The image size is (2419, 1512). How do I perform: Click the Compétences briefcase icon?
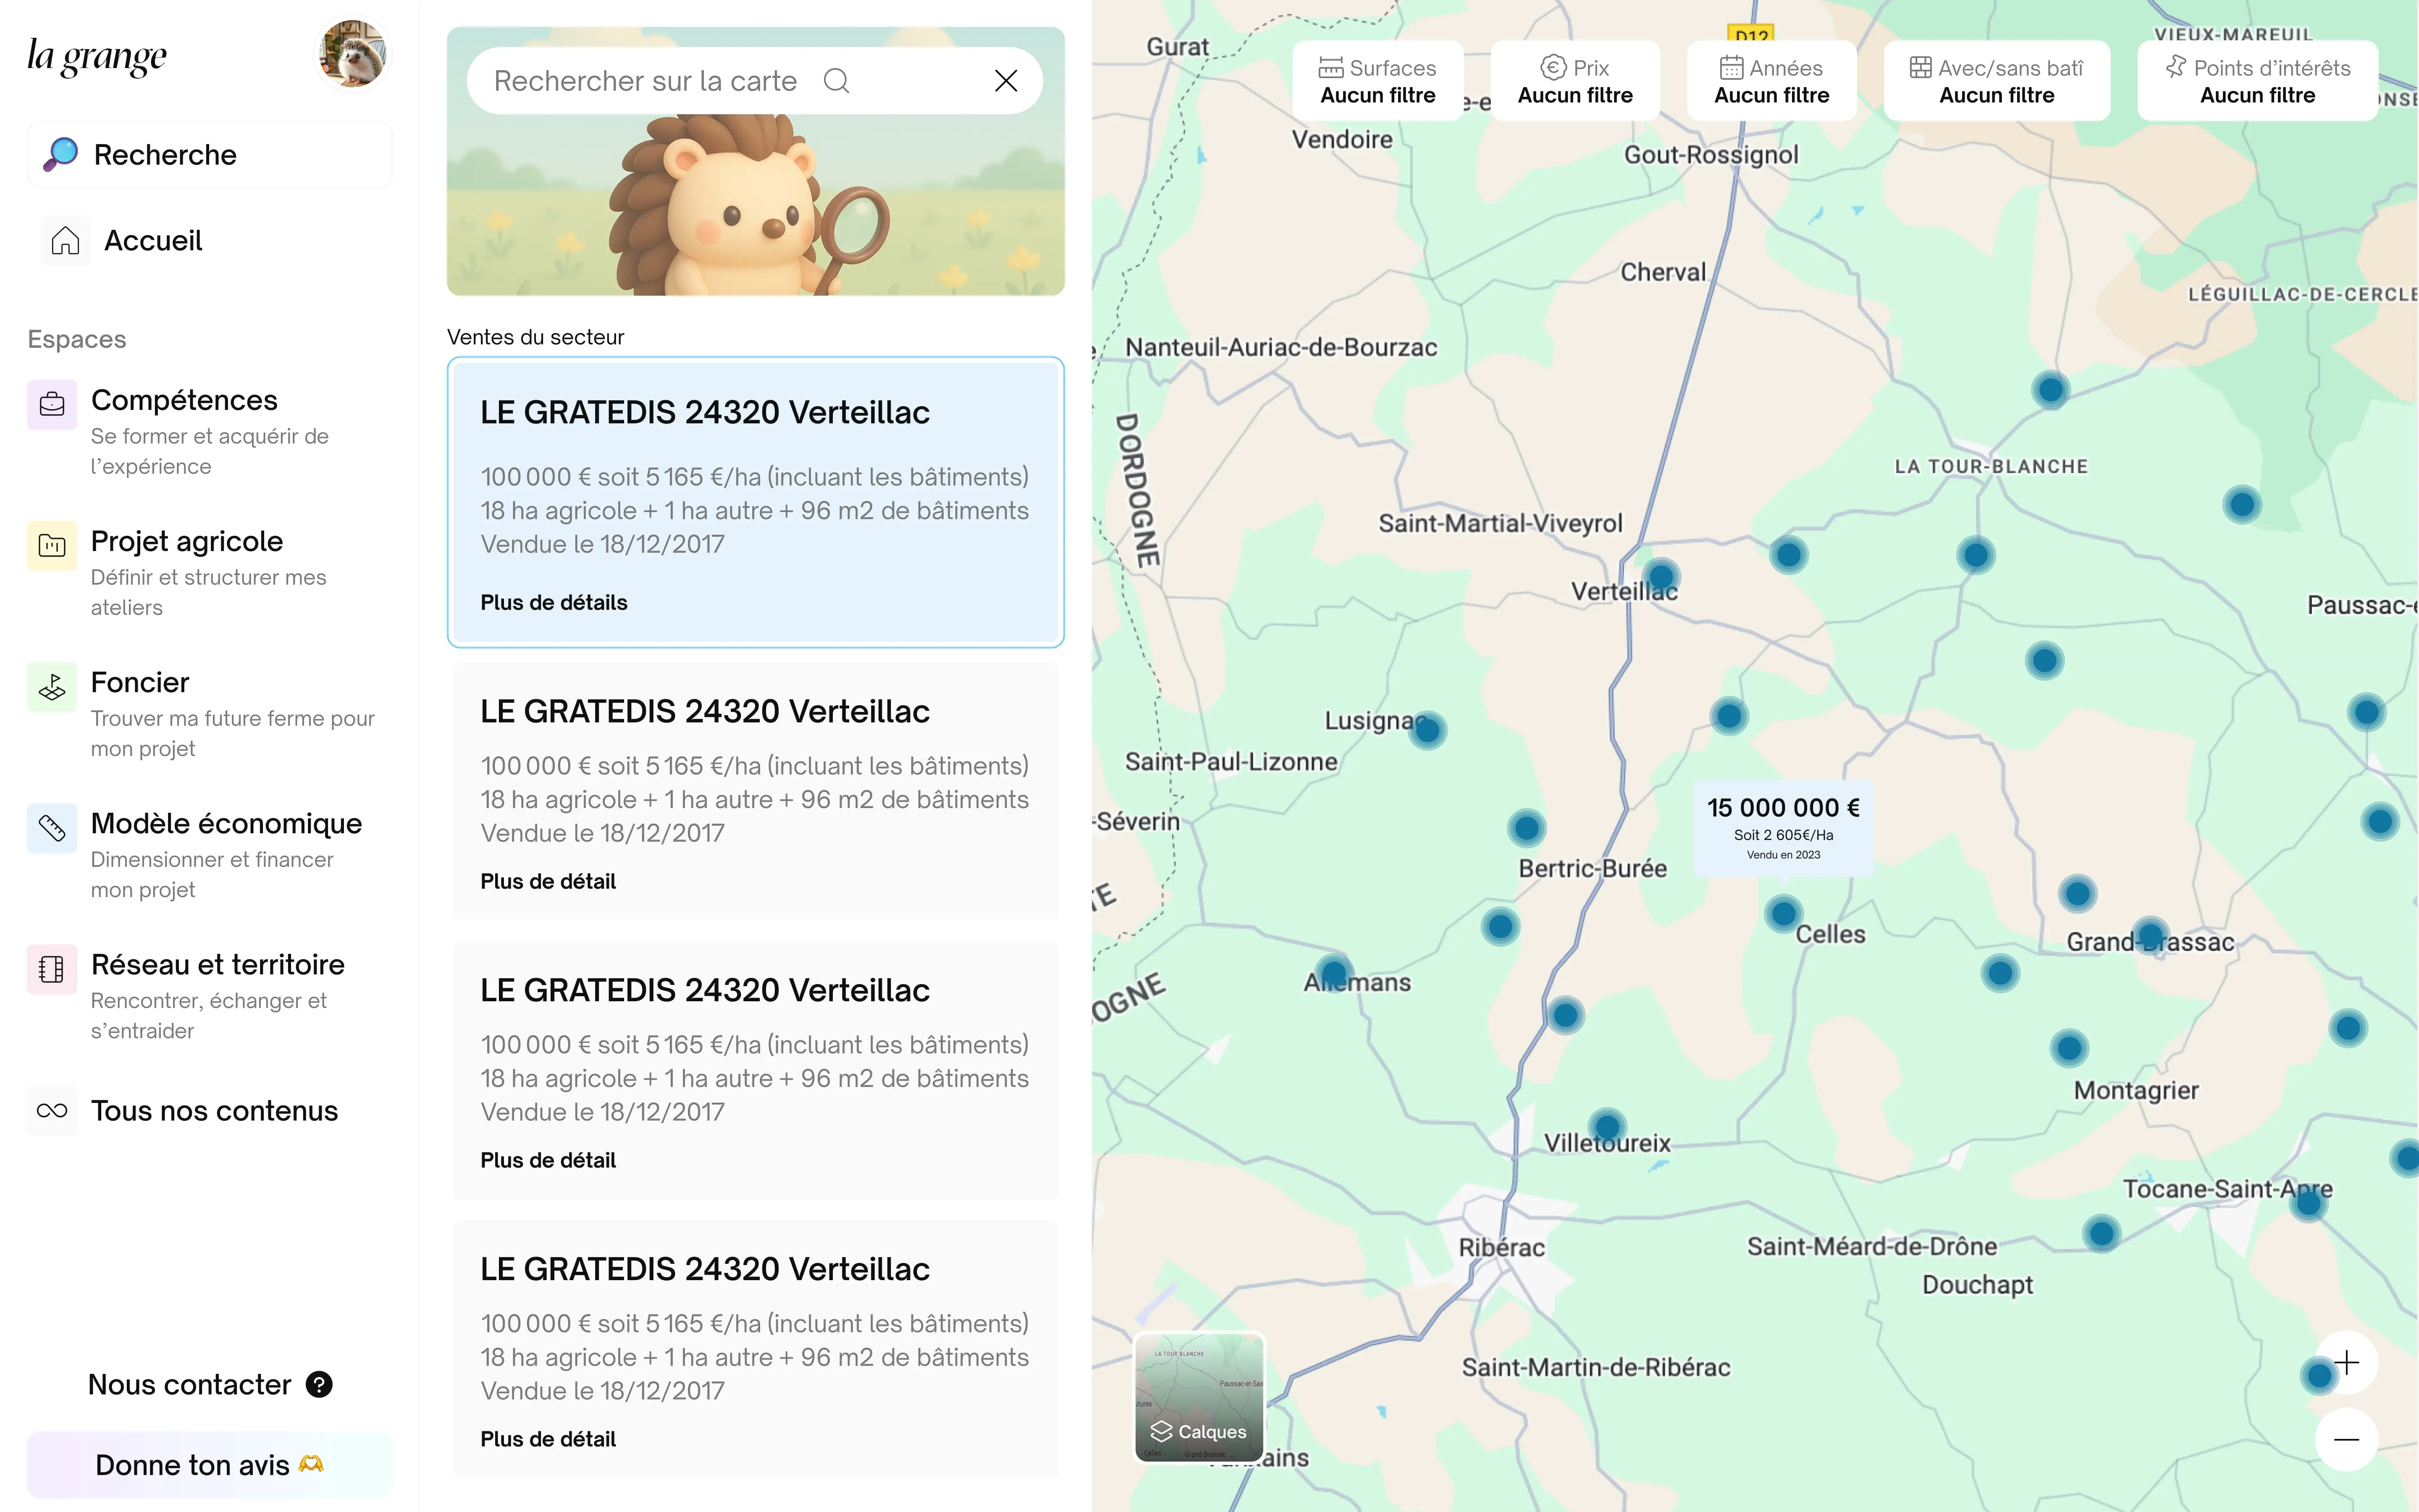[52, 405]
